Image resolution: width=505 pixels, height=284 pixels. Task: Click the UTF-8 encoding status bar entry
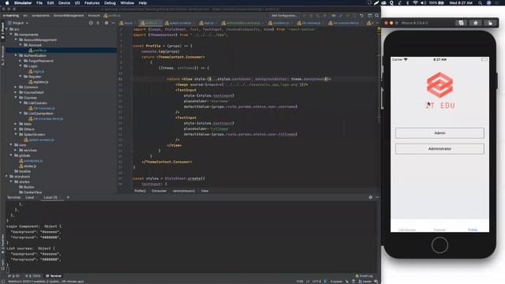pyautogui.click(x=316, y=282)
